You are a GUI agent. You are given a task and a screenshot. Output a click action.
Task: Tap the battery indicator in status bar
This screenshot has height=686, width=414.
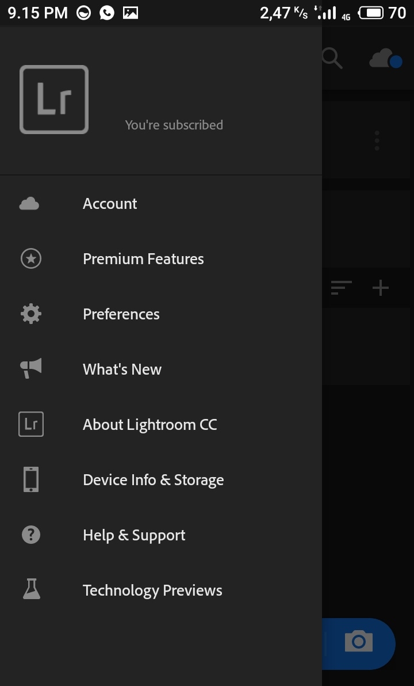pos(371,13)
